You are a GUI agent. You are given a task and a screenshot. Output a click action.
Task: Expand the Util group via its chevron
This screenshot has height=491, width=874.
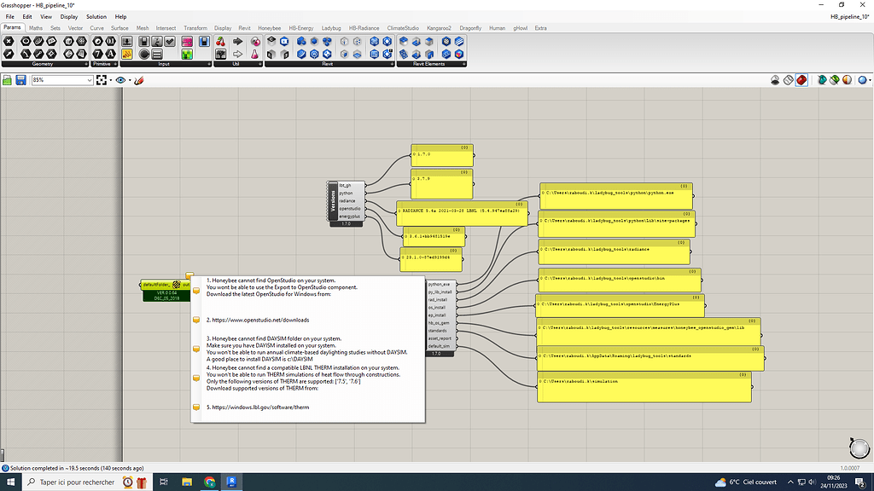(260, 63)
